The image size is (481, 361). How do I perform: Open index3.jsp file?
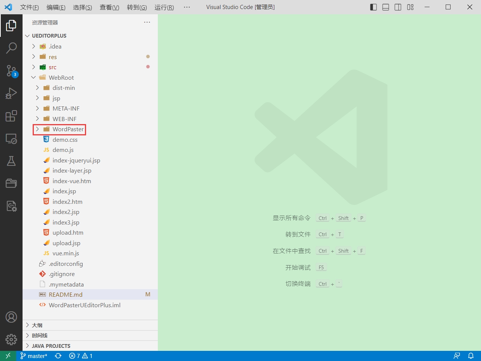pos(90,222)
